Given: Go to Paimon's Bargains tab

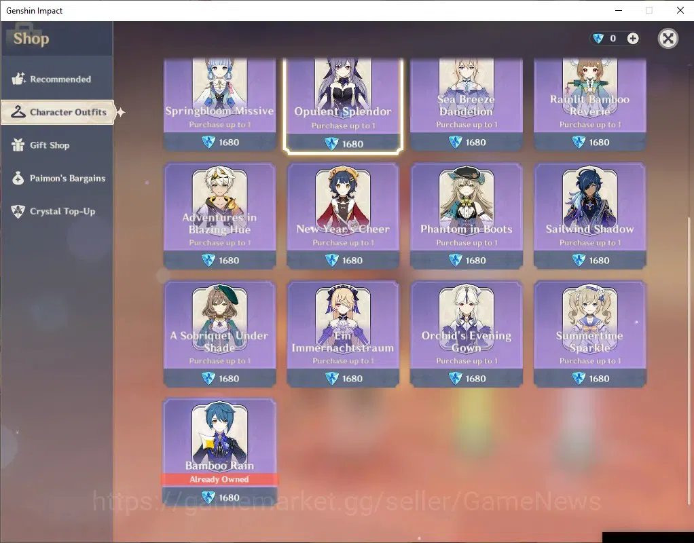Looking at the screenshot, I should tap(56, 179).
